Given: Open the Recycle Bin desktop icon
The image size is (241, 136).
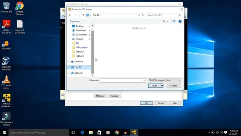Looking at the screenshot, I should coord(6,8).
